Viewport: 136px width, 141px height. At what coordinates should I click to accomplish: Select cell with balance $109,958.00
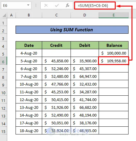coord(114,61)
